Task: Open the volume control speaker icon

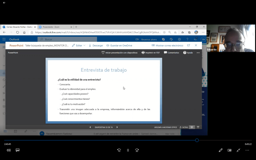Action: (9, 150)
